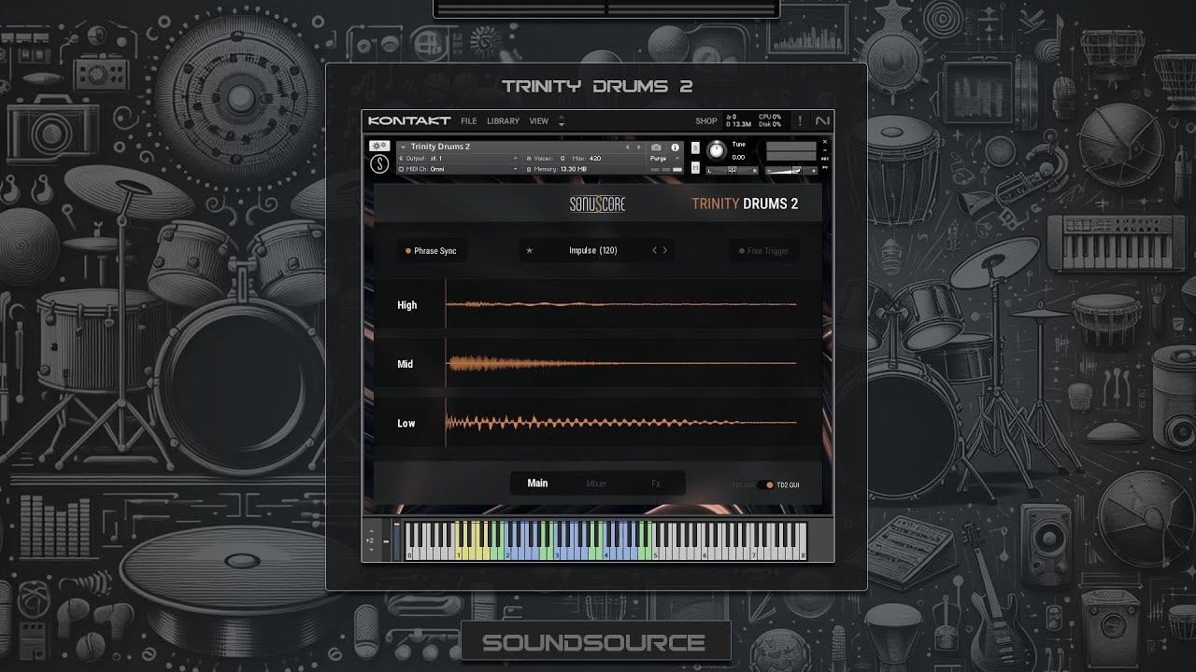Viewport: 1196px width, 672px height.
Task: Click the High waveform display
Action: click(x=621, y=304)
